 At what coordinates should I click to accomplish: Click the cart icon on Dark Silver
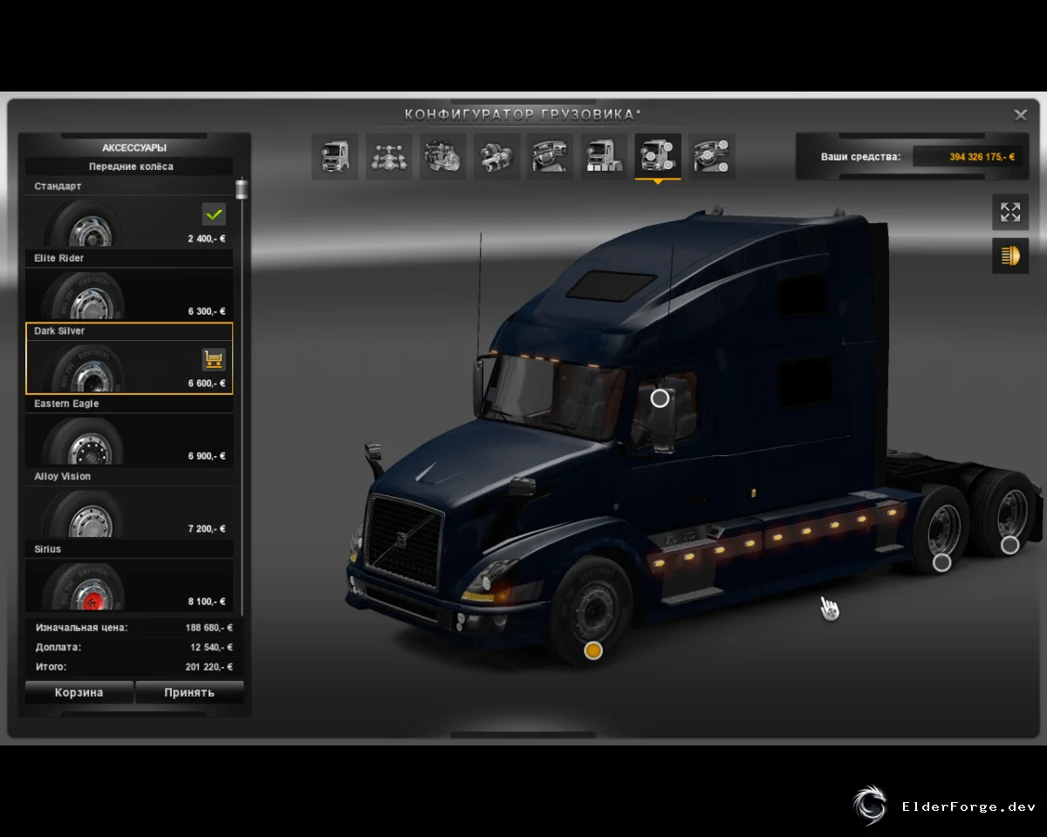(214, 358)
